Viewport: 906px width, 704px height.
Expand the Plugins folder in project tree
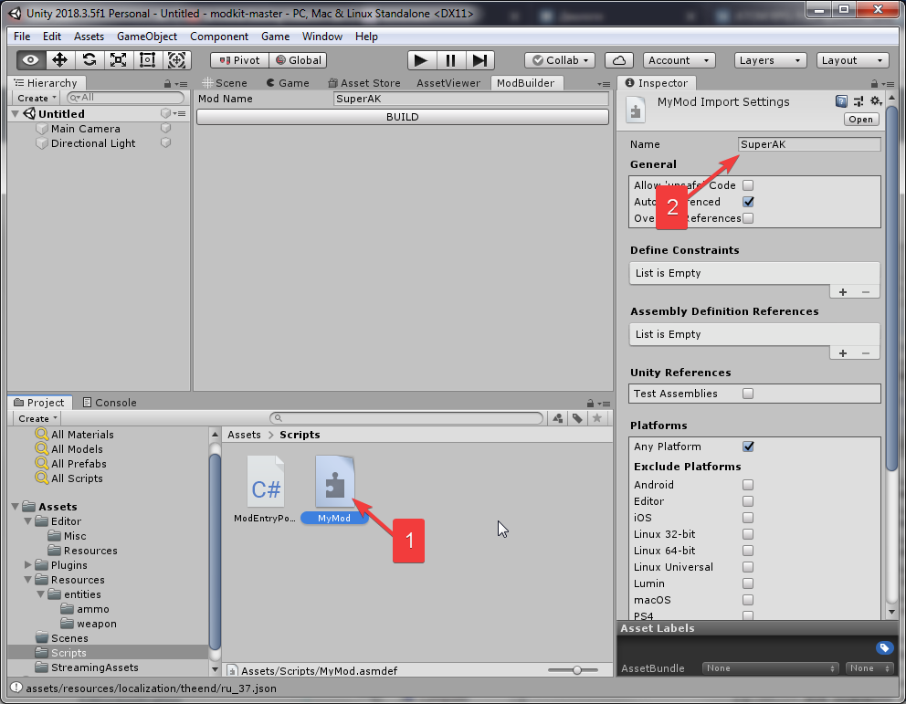click(28, 565)
